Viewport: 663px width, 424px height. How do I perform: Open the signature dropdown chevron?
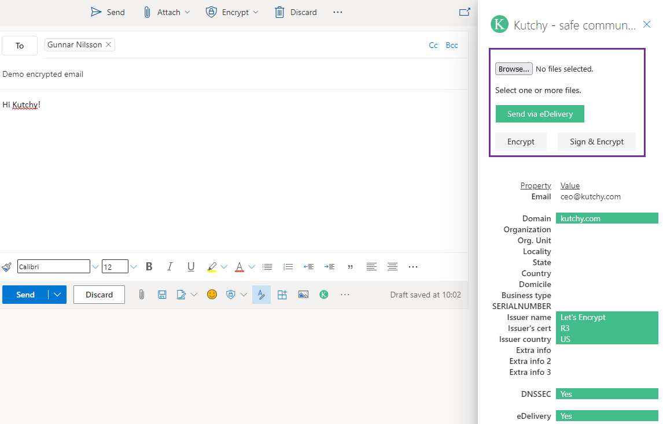[194, 295]
